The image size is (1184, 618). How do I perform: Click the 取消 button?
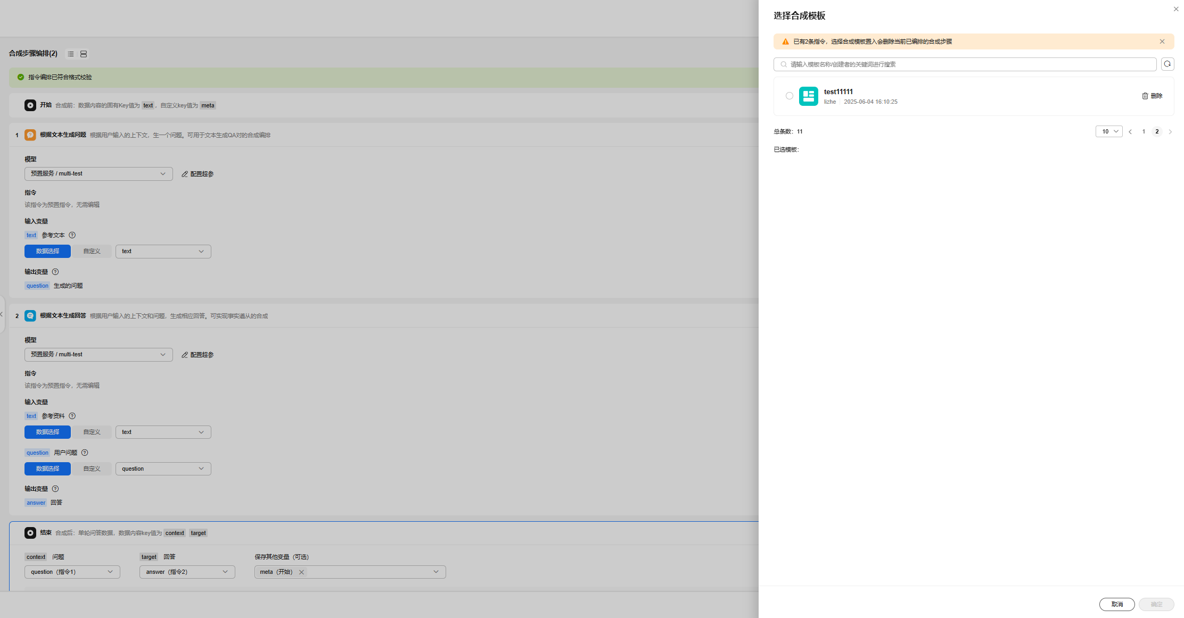click(x=1116, y=604)
